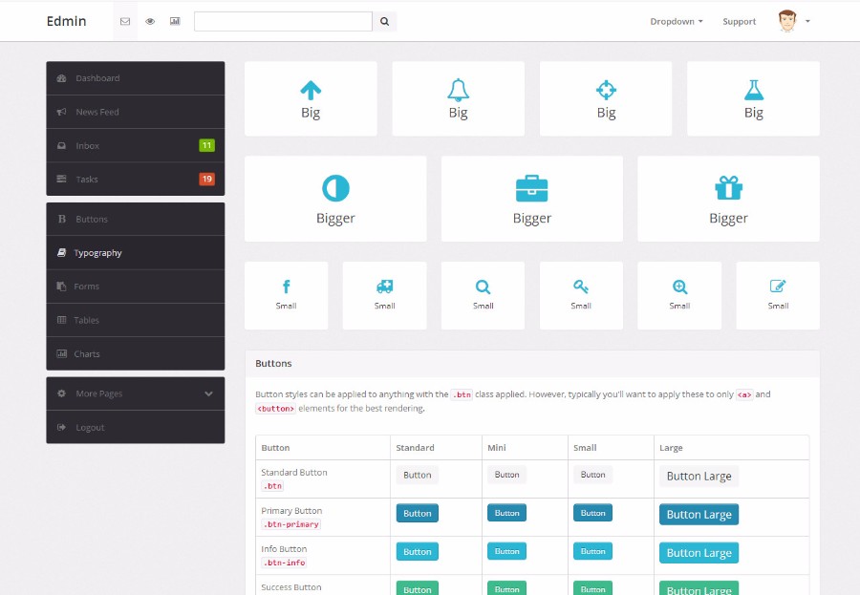Click the Small edit pencil icon tile
The width and height of the screenshot is (860, 595).
778,295
